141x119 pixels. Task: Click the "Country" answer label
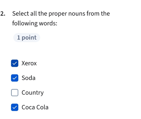(33, 93)
